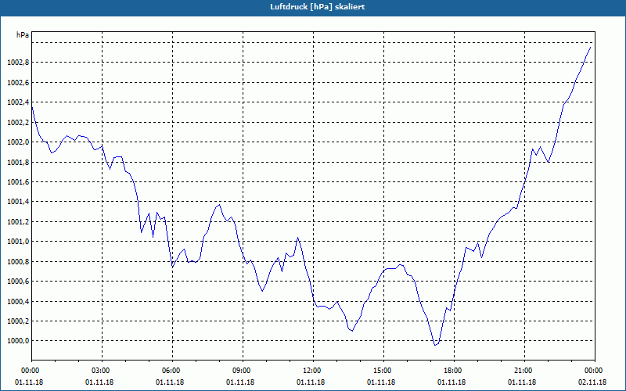Click the 06:00 time label
The width and height of the screenshot is (626, 391).
pos(172,371)
